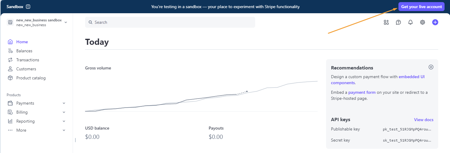
Task: Expand the Payments menu chevron
Action: (64, 103)
